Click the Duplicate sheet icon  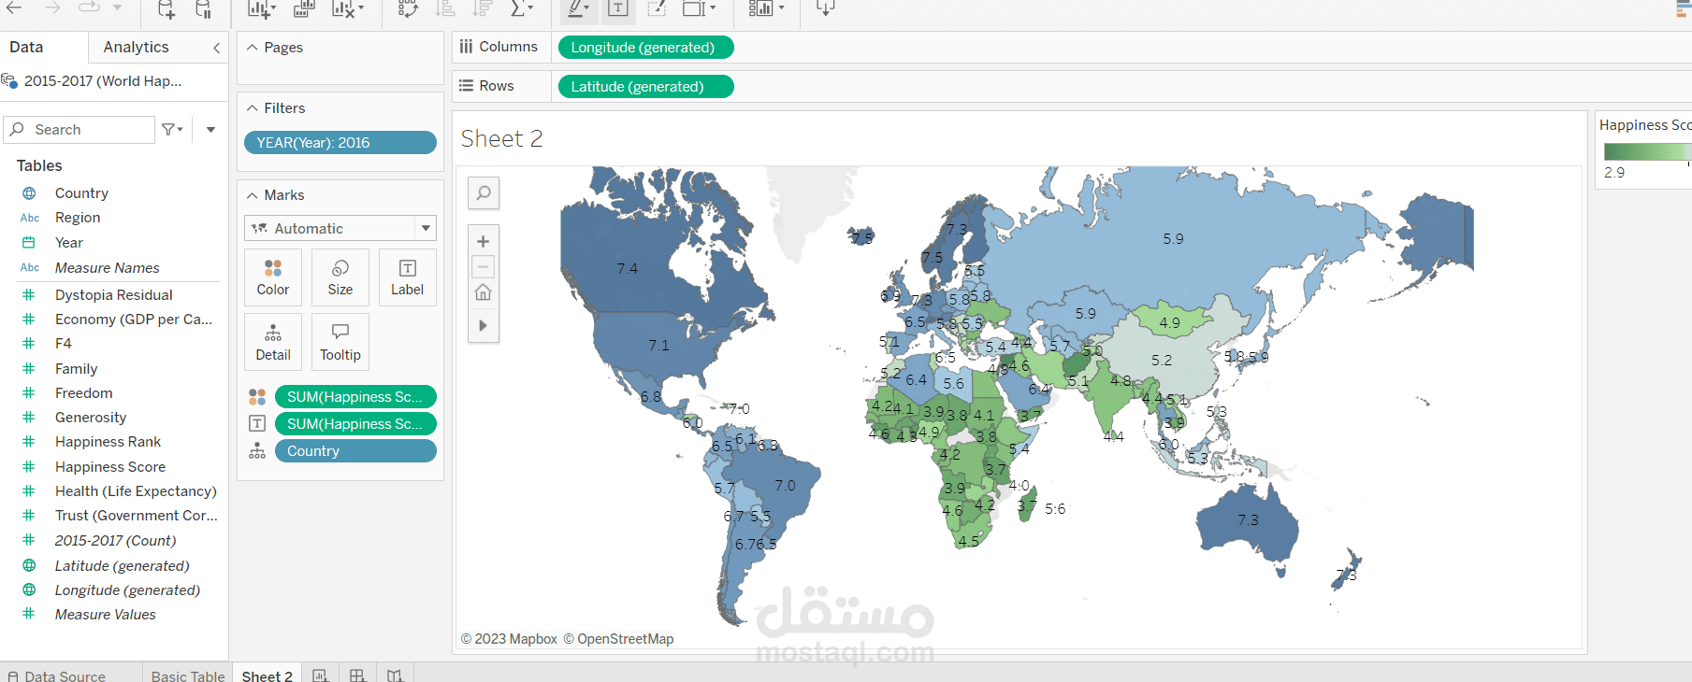pyautogui.click(x=304, y=9)
